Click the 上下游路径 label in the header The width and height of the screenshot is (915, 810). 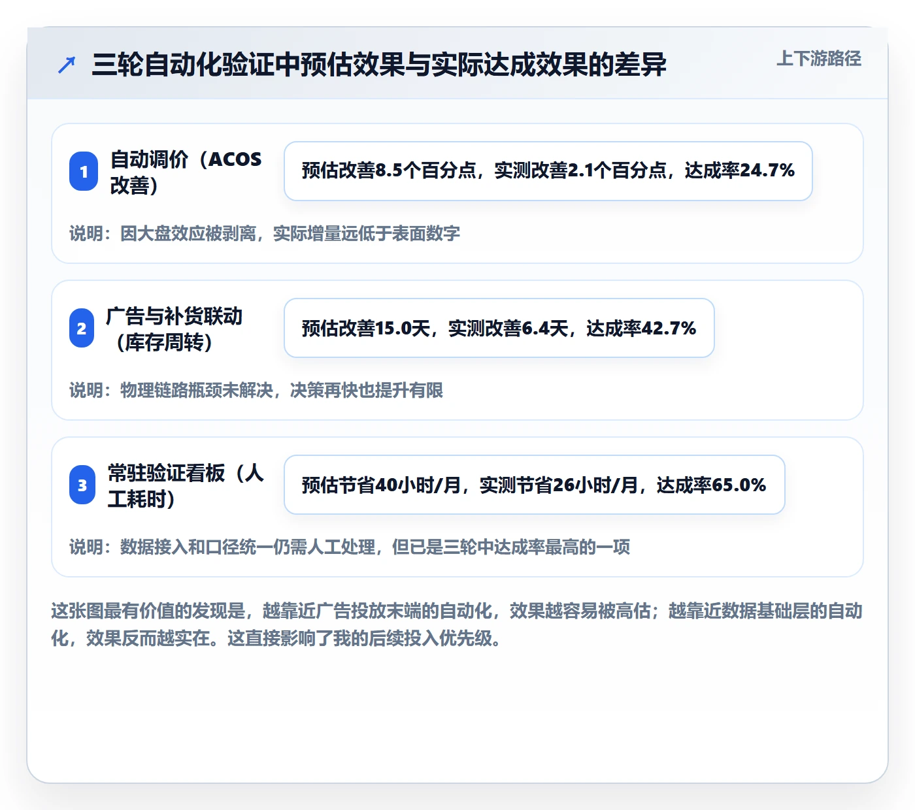point(819,59)
